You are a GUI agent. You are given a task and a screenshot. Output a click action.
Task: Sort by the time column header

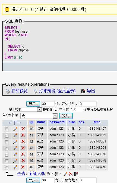click(x=97, y=122)
